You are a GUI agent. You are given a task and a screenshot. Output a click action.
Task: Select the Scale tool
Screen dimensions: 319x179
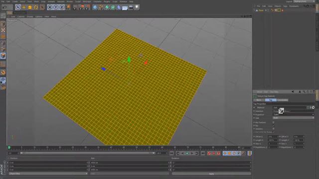(x=30, y=7)
